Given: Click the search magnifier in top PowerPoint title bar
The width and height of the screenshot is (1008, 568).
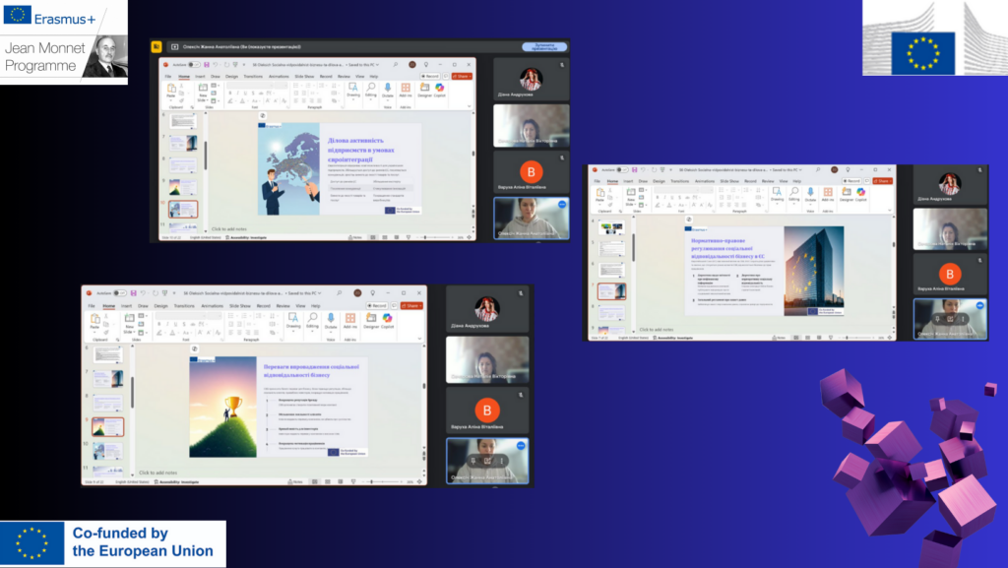Looking at the screenshot, I should (396, 65).
